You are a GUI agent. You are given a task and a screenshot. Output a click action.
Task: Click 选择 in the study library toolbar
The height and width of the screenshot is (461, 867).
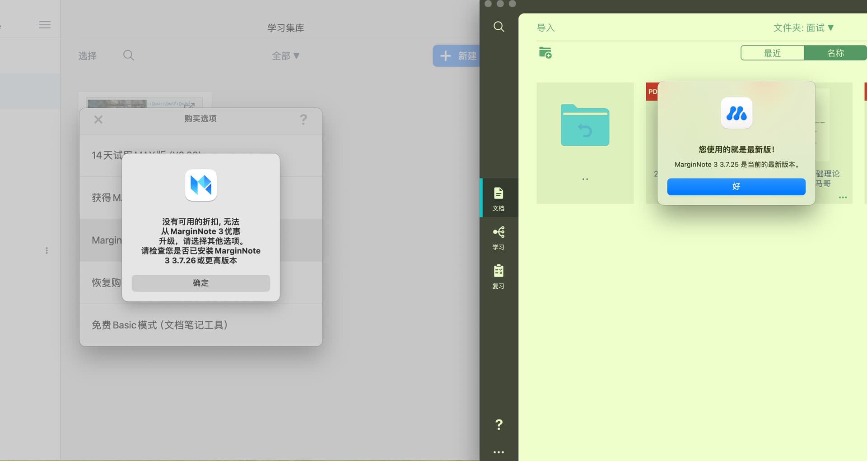pyautogui.click(x=87, y=55)
